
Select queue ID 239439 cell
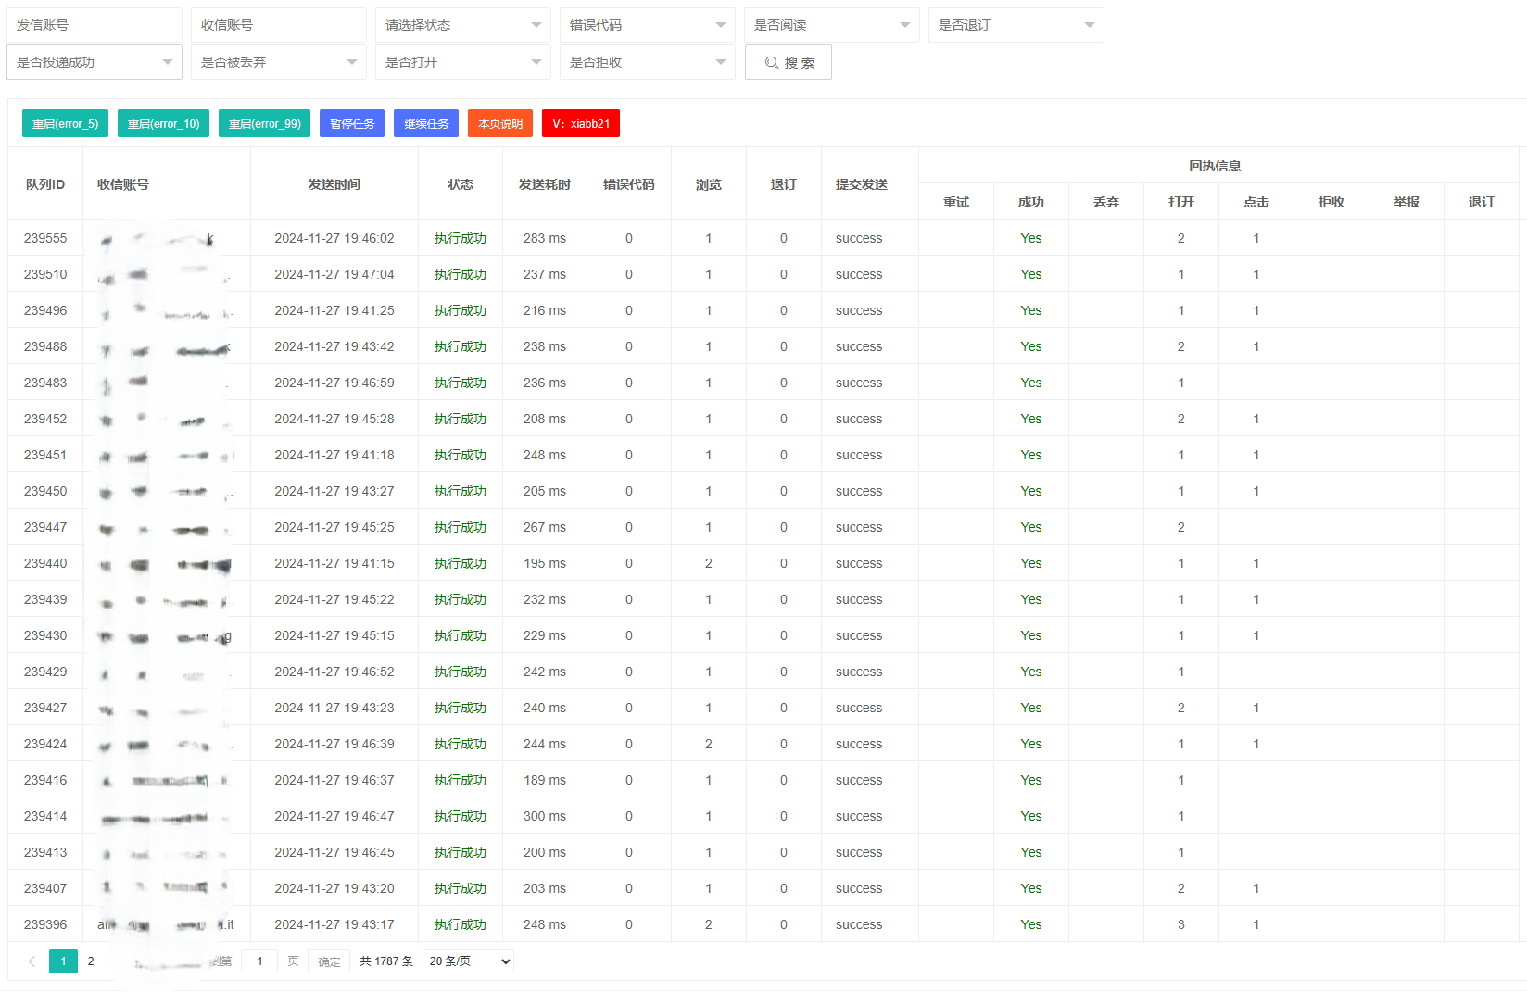45,599
